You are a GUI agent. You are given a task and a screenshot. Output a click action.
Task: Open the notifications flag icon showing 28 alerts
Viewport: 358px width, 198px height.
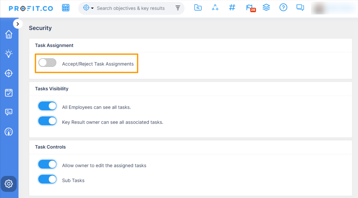click(x=250, y=8)
